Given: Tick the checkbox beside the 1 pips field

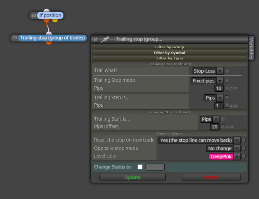Looking at the screenshot, I should tap(227, 105).
